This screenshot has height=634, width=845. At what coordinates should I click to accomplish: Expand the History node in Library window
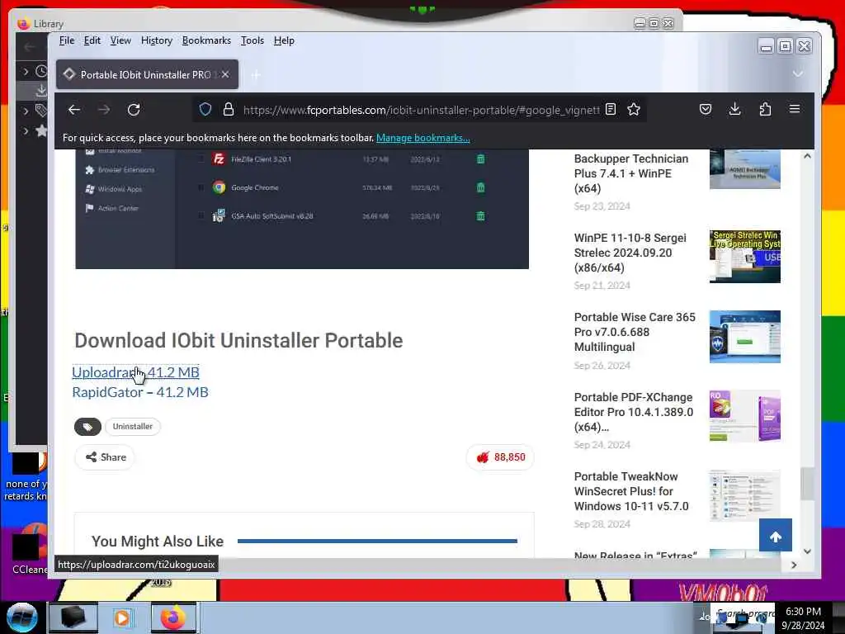tap(26, 71)
